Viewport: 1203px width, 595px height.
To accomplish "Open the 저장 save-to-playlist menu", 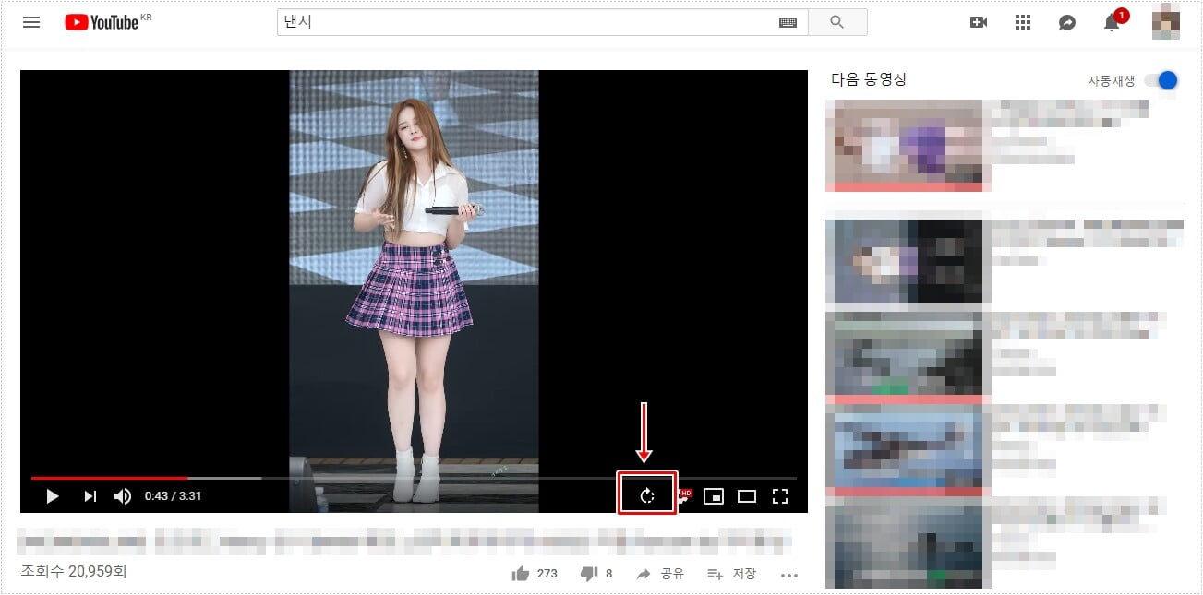I will 731,574.
